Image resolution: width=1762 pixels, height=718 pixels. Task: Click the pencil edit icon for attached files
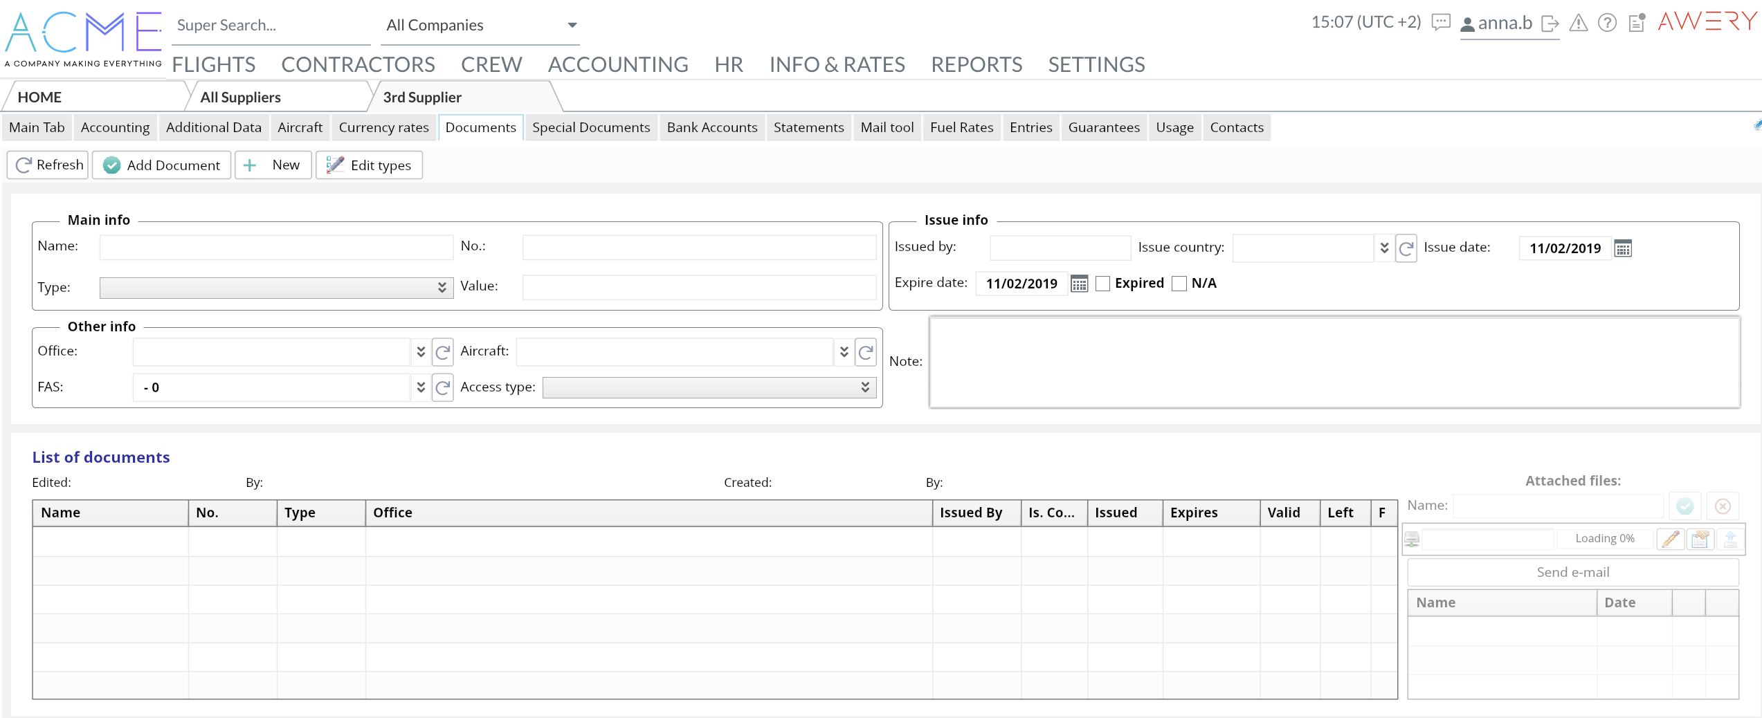[1671, 539]
